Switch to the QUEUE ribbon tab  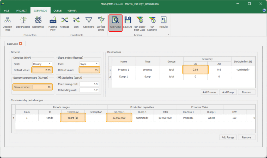(58, 11)
